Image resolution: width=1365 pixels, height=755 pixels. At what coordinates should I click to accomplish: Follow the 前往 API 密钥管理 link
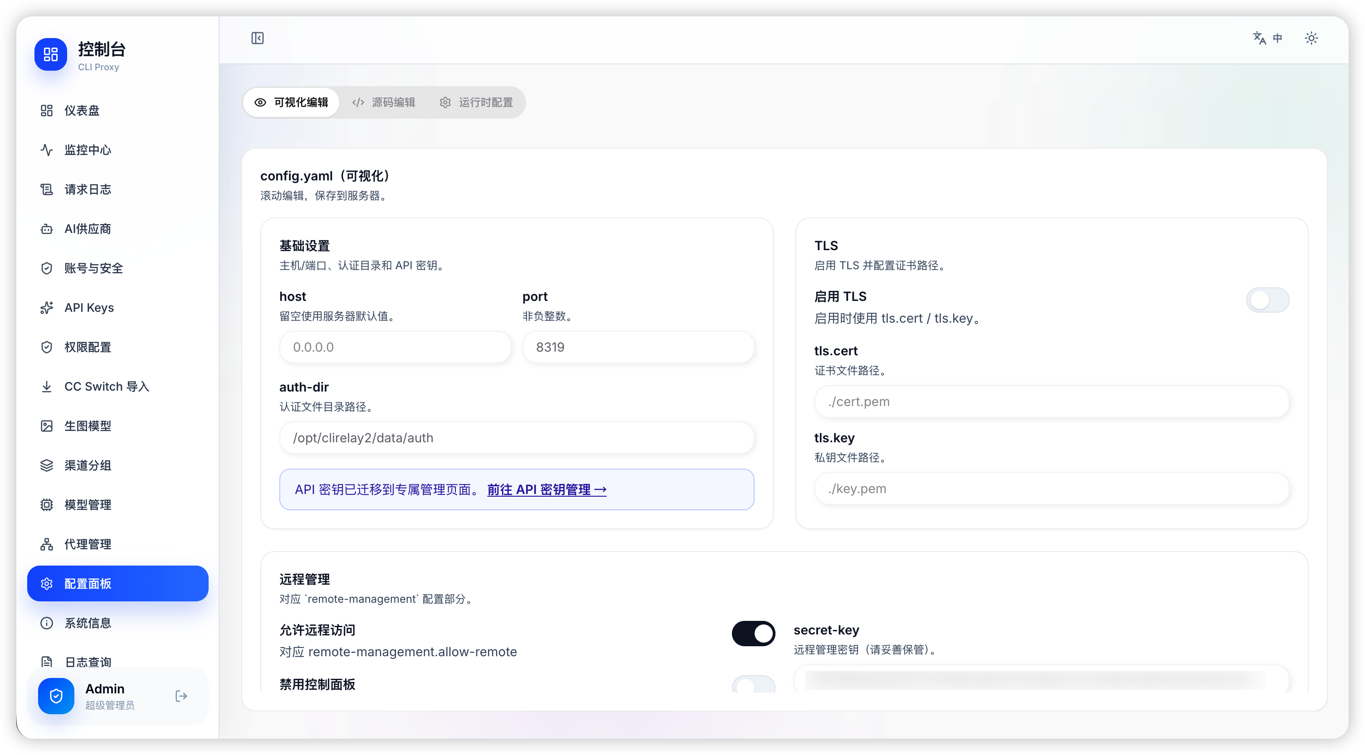point(546,489)
